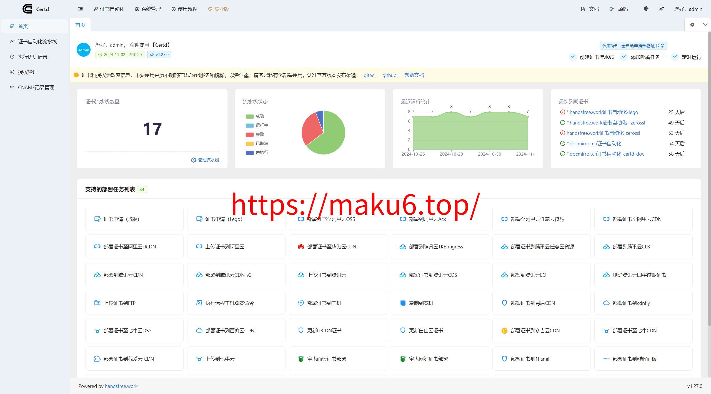This screenshot has height=394, width=711.
Task: Click the upload icon on 部署证书到主机
Action: [x=301, y=303]
